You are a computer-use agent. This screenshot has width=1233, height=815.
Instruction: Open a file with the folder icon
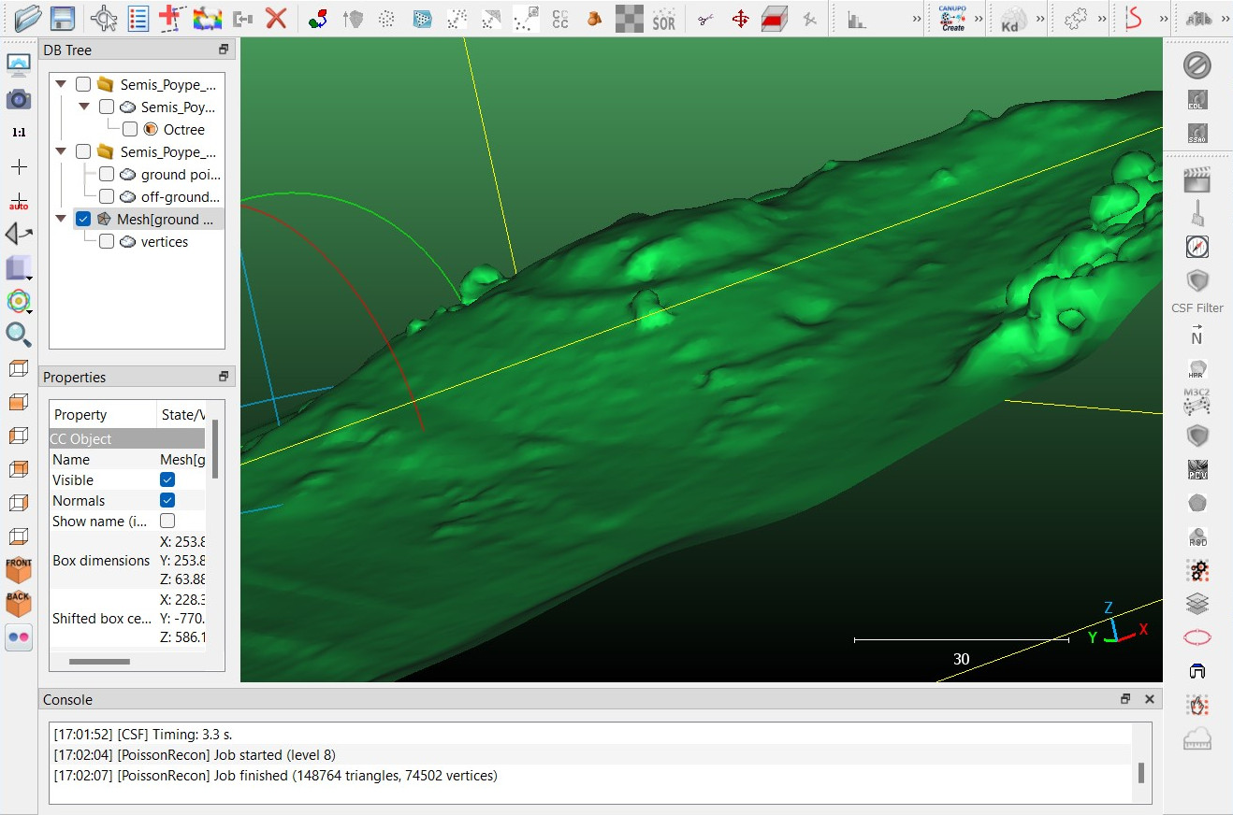[27, 18]
